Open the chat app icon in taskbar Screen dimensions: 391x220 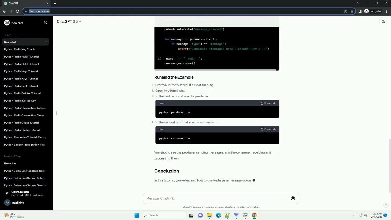(x=200, y=215)
